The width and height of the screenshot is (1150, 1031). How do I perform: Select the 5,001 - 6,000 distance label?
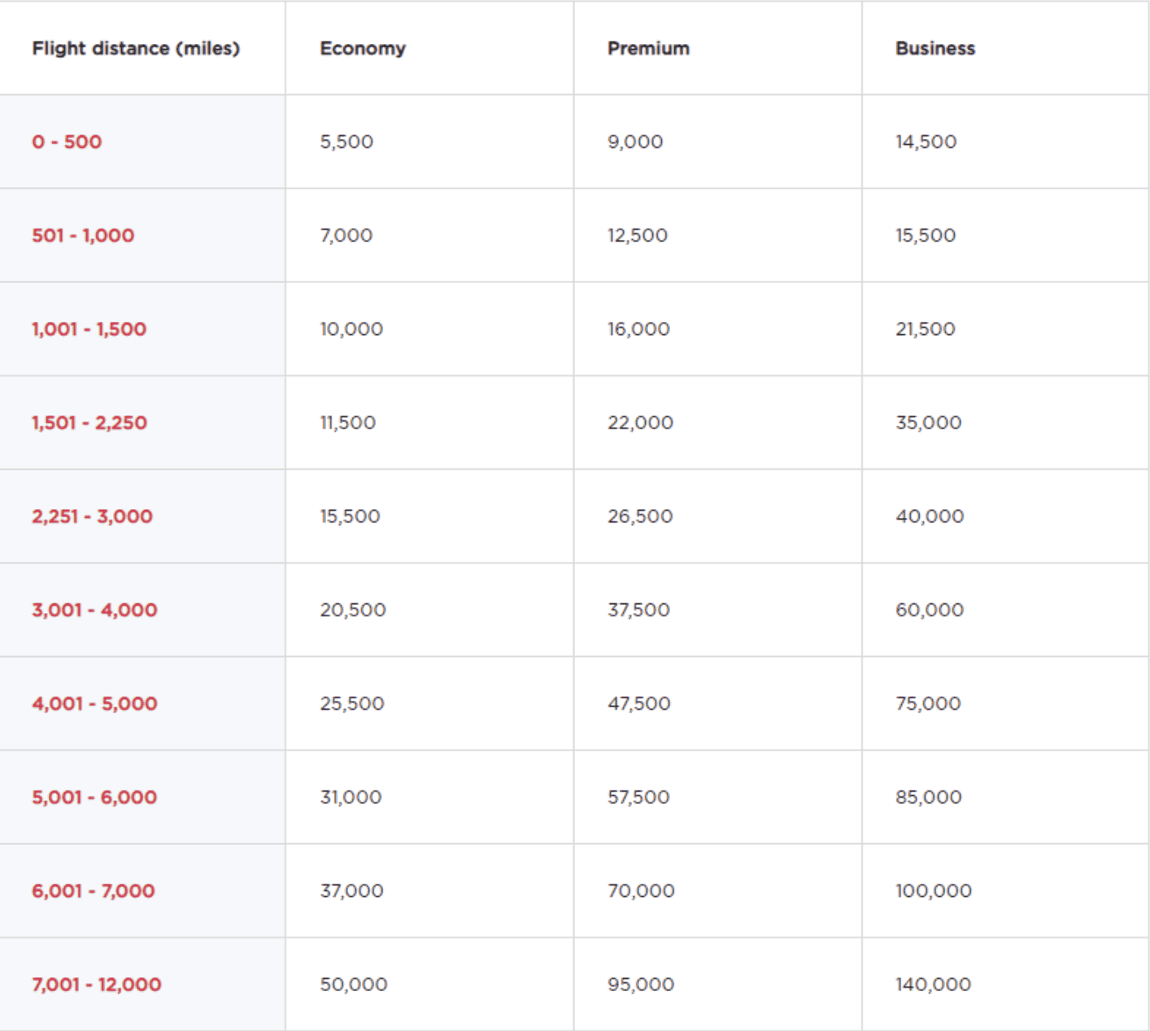(94, 797)
